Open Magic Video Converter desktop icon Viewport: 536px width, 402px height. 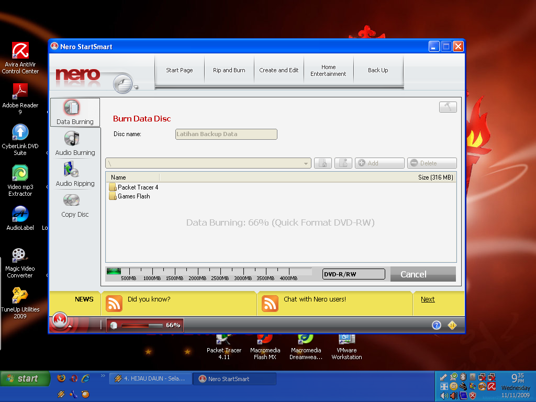pyautogui.click(x=19, y=262)
